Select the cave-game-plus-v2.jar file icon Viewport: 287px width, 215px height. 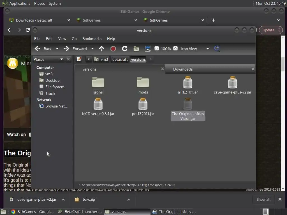point(232,82)
